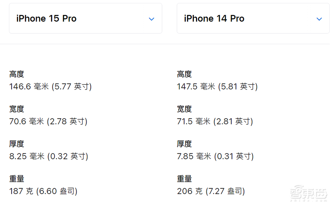Image resolution: width=334 pixels, height=208 pixels.
Task: Click the 宽度 heading in right column
Action: click(184, 109)
